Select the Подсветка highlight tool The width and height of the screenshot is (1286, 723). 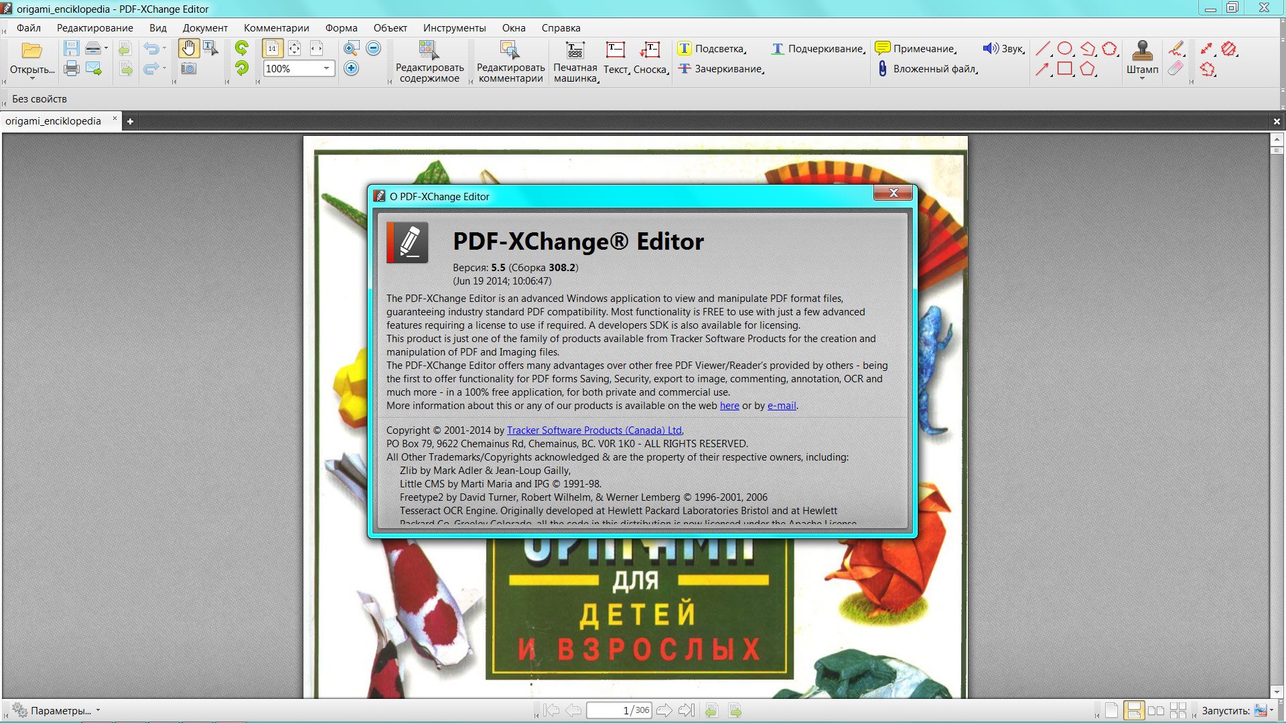712,49
